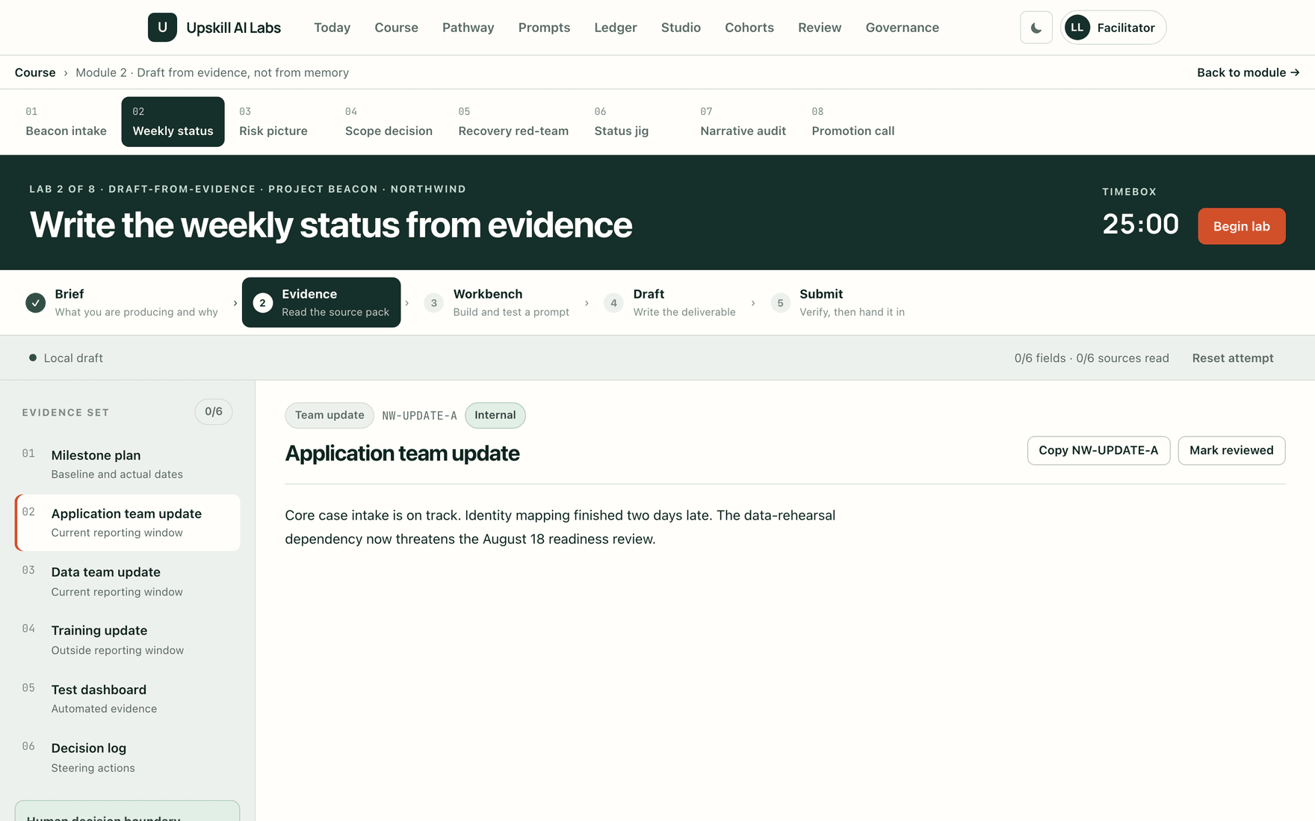Viewport: 1315px width, 821px height.
Task: Click the completed Brief step checkmark
Action: (35, 303)
